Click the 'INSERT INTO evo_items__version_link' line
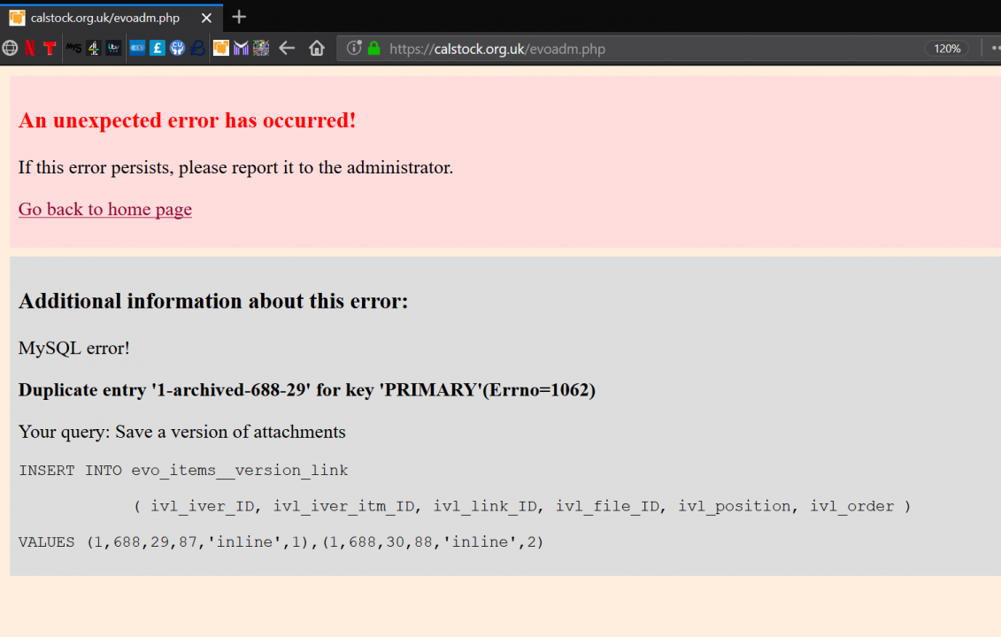 click(x=183, y=471)
